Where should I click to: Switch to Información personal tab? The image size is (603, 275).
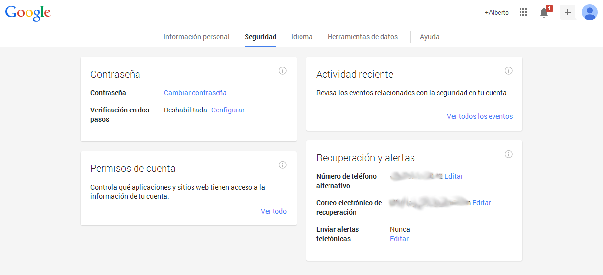pyautogui.click(x=196, y=37)
